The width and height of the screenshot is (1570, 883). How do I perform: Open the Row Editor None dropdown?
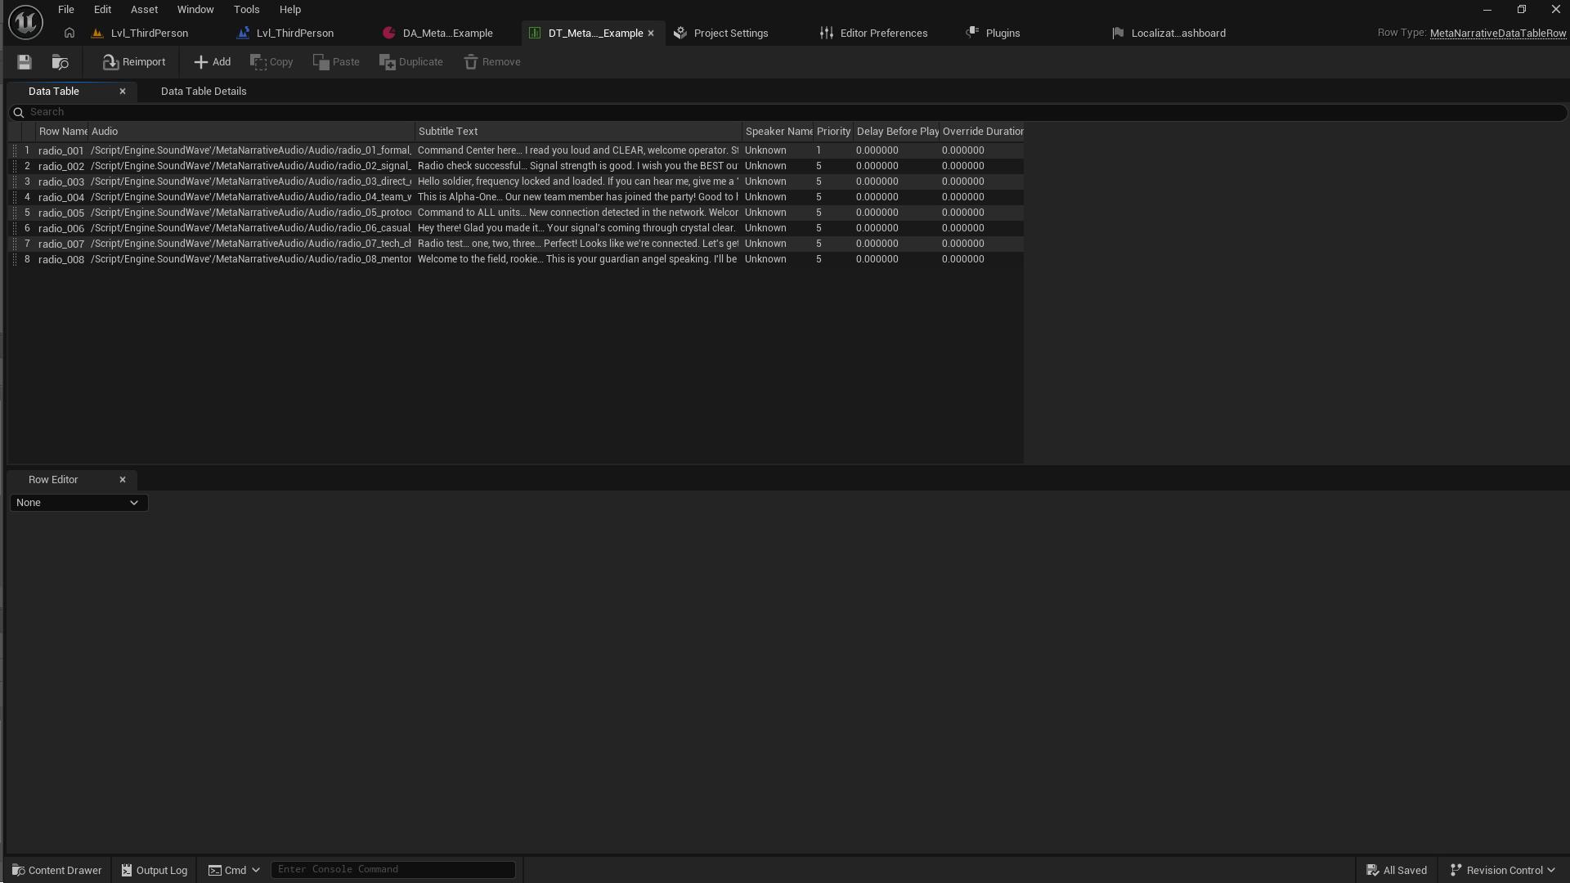point(78,502)
